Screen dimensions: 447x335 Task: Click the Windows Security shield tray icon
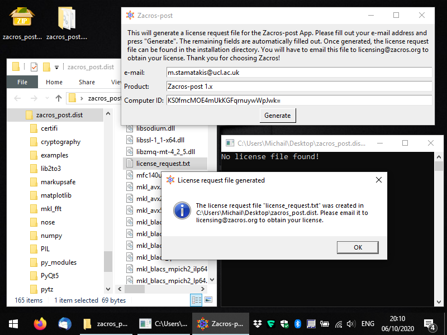[x=284, y=323]
